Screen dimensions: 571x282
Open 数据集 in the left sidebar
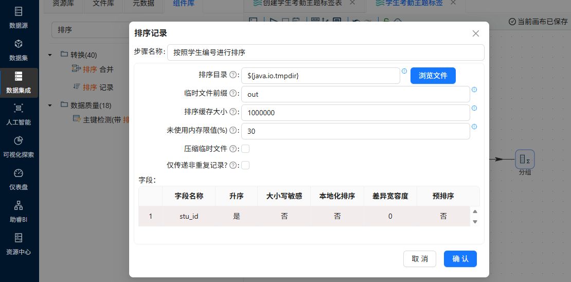click(x=19, y=50)
